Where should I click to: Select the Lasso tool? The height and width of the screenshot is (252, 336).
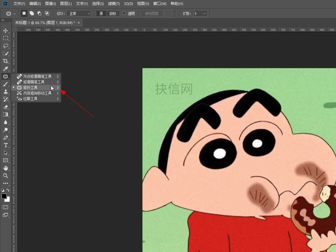coord(6,46)
